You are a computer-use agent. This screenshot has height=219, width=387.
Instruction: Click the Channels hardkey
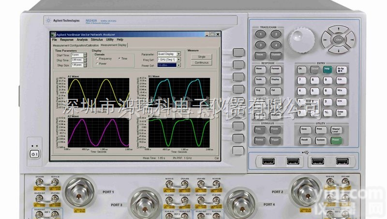coord(276,55)
